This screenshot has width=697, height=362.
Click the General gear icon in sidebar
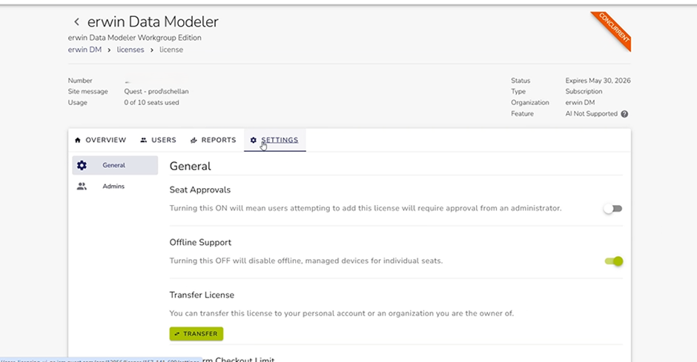(82, 166)
